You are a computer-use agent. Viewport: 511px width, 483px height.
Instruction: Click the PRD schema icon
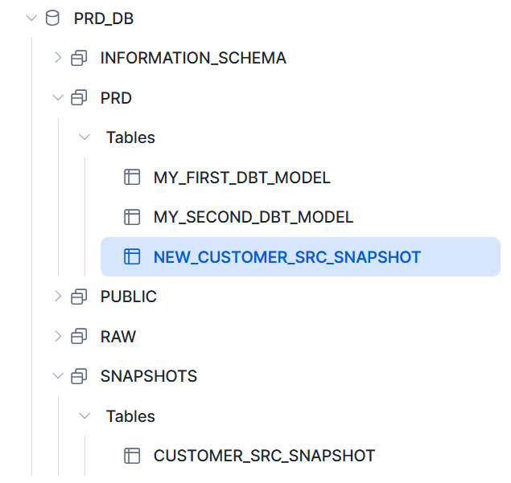pos(79,98)
